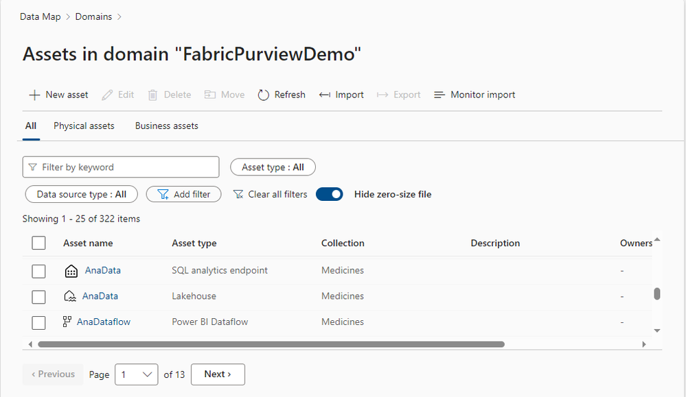Click the Lakehouse AnaData icon
Screen dimensions: 686x397
point(70,296)
